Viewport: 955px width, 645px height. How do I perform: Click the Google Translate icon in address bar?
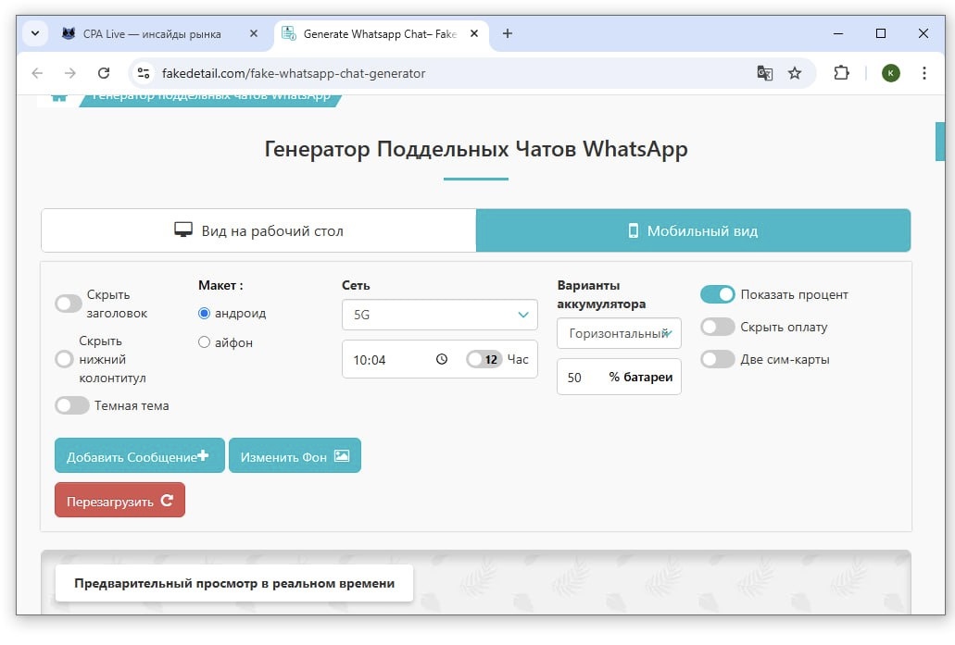(764, 73)
